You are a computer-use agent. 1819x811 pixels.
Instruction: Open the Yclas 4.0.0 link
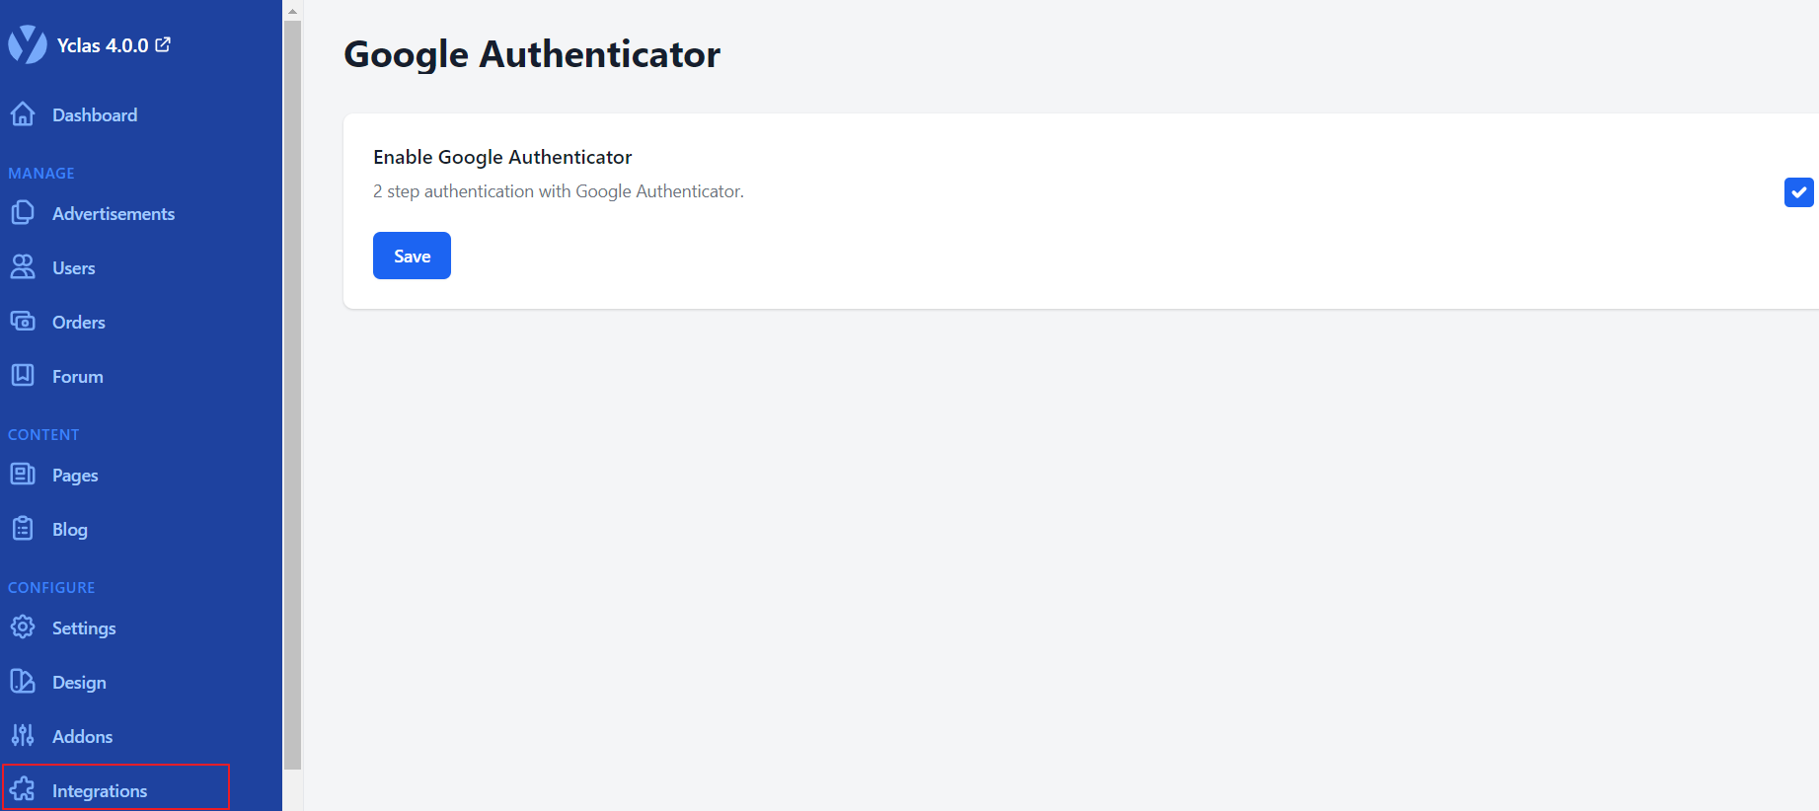coord(103,45)
